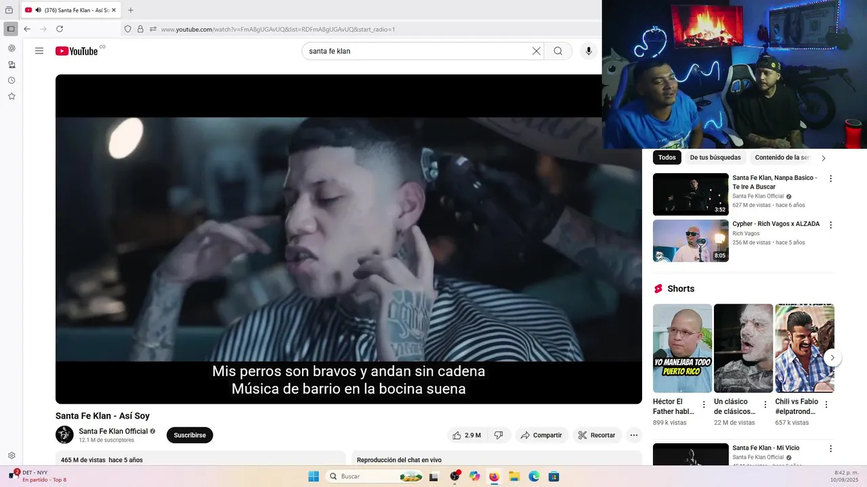
Task: Open File Explorer from the taskbar
Action: tap(514, 476)
